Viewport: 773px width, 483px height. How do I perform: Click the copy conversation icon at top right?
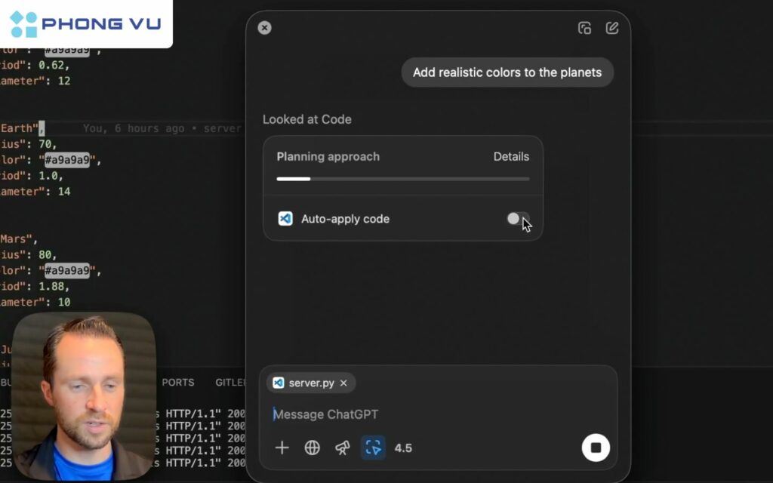coord(585,27)
